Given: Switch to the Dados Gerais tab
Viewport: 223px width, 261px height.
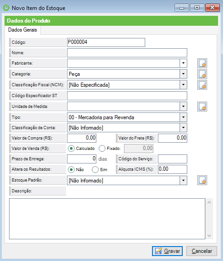Looking at the screenshot, I should click(x=23, y=30).
